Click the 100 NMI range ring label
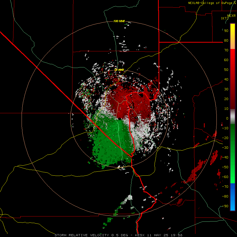 point(119,21)
